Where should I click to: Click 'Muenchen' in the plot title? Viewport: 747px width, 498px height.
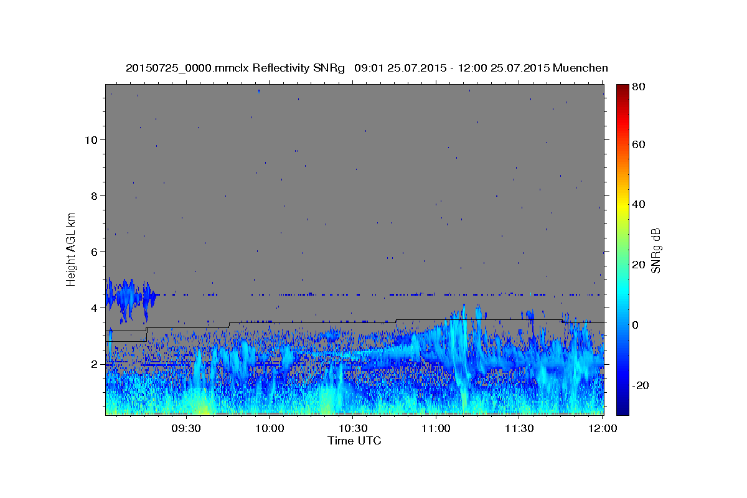[580, 68]
